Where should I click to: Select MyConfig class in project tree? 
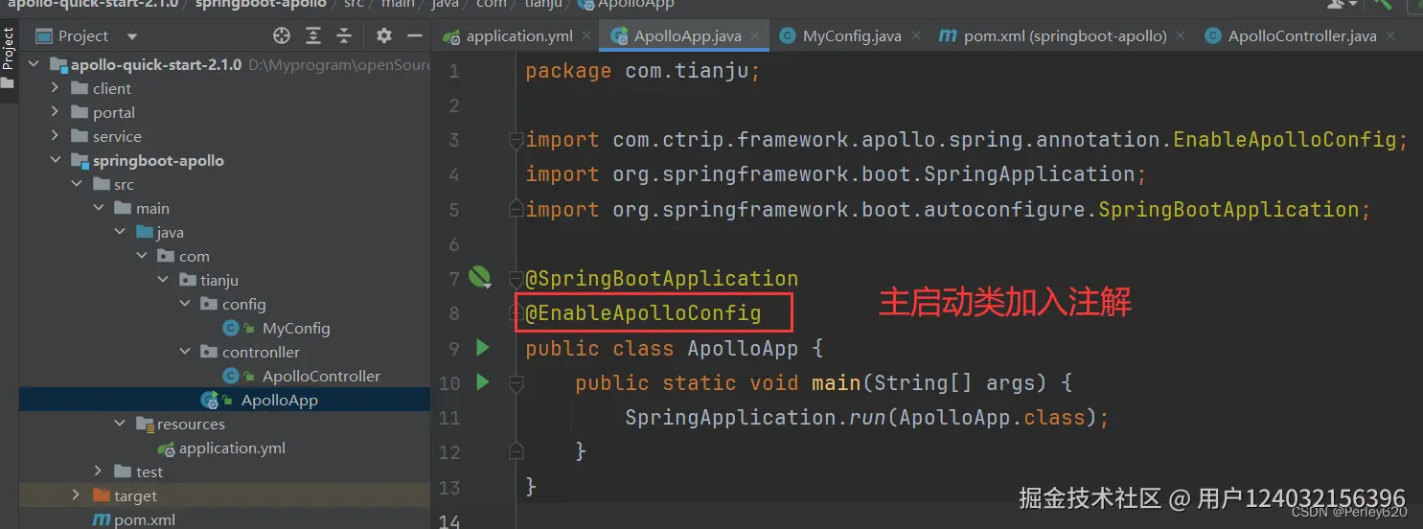click(296, 328)
